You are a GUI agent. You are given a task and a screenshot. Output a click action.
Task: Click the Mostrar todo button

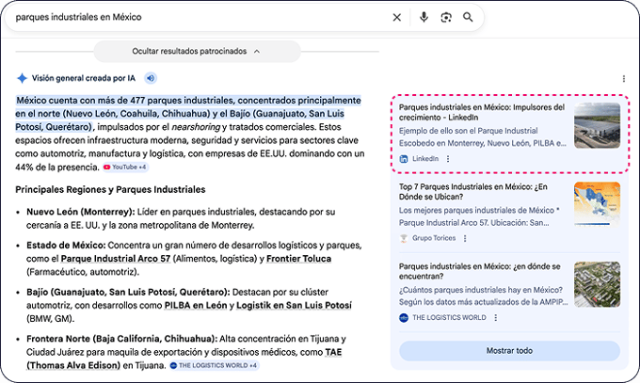tap(509, 351)
